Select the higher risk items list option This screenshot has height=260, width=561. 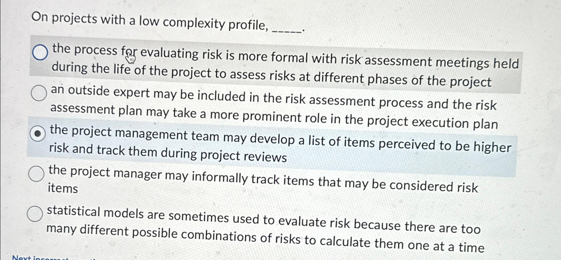(x=38, y=133)
